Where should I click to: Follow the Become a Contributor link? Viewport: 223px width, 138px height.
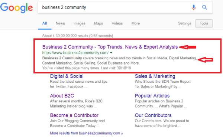pyautogui.click(x=74, y=115)
